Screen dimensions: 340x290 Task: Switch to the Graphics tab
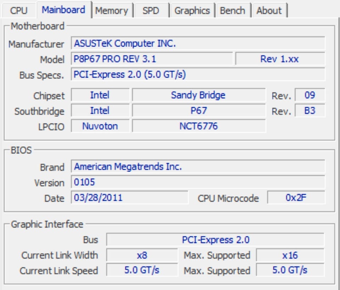coord(192,10)
